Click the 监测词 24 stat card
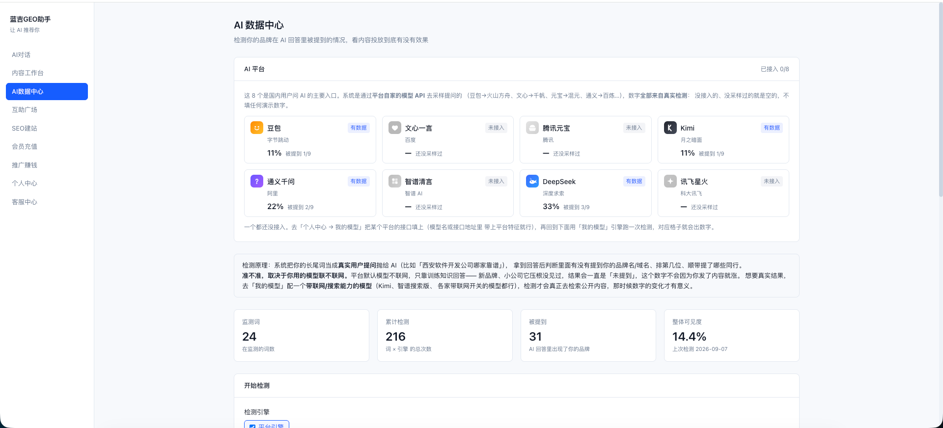This screenshot has height=428, width=943. click(x=302, y=335)
